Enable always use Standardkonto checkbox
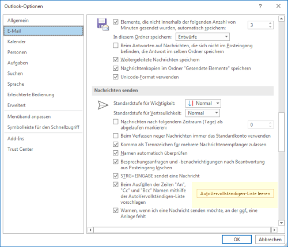This screenshot has height=247, width=288. coord(116,136)
